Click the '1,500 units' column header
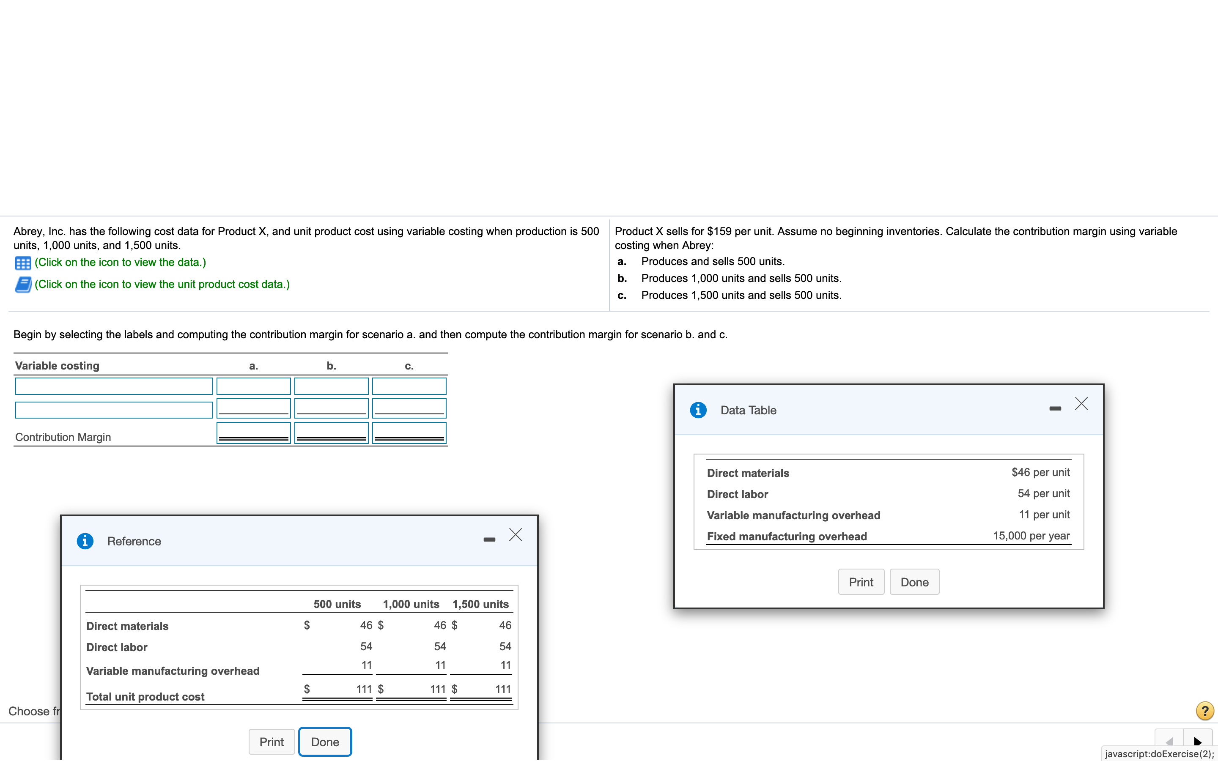Screen dimensions: 1218x761 (481, 604)
